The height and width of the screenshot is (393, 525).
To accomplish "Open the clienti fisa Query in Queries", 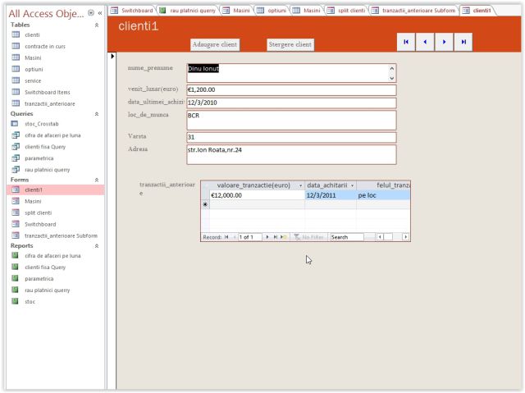I will pyautogui.click(x=45, y=147).
